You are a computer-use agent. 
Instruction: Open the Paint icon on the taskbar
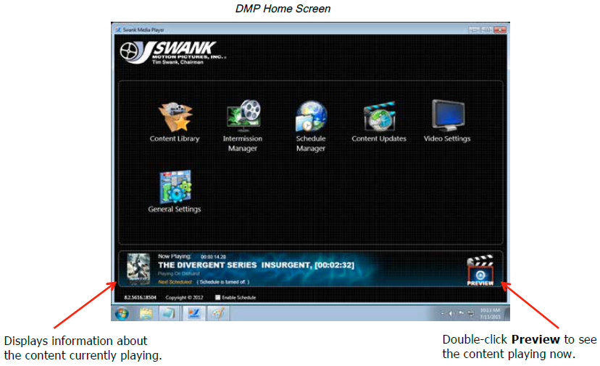[217, 314]
